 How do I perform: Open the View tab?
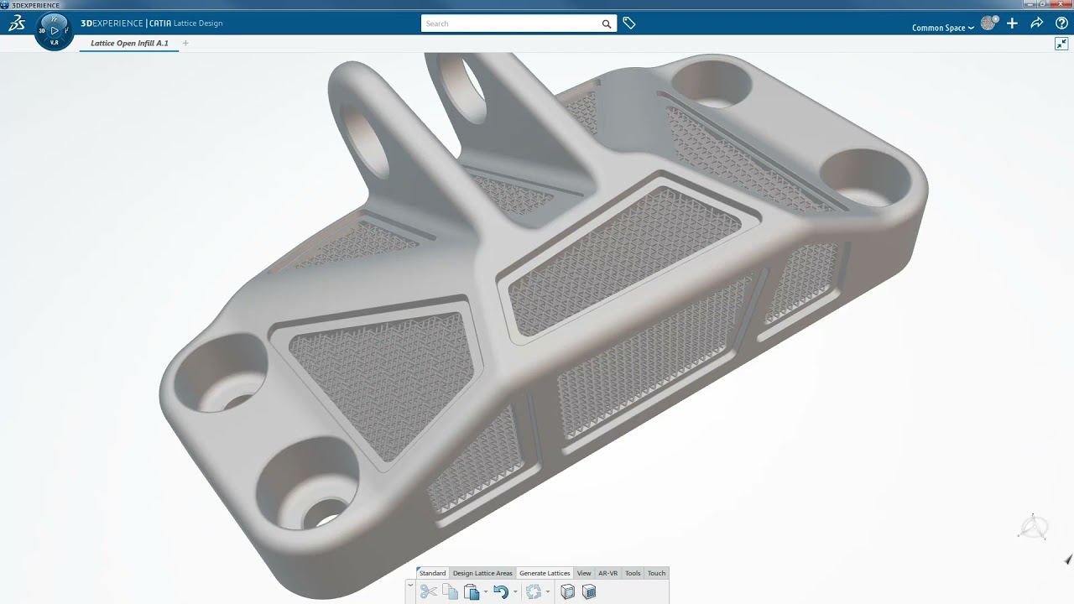584,573
